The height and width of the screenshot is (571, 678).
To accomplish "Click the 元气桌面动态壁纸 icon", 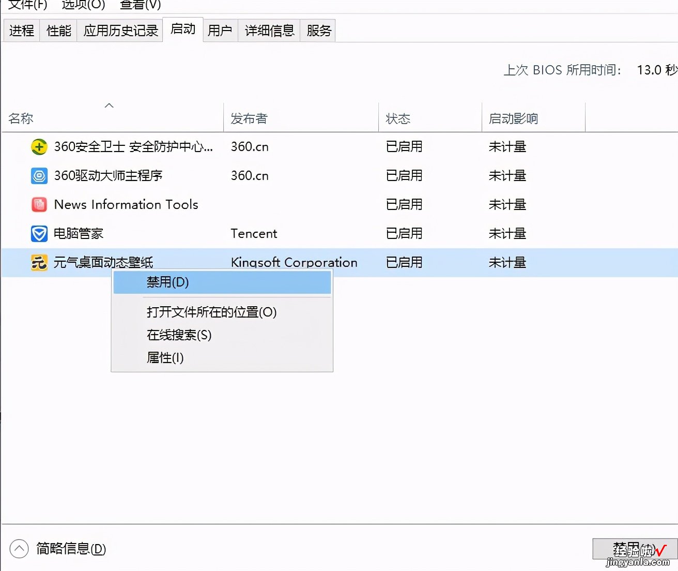I will pyautogui.click(x=39, y=263).
